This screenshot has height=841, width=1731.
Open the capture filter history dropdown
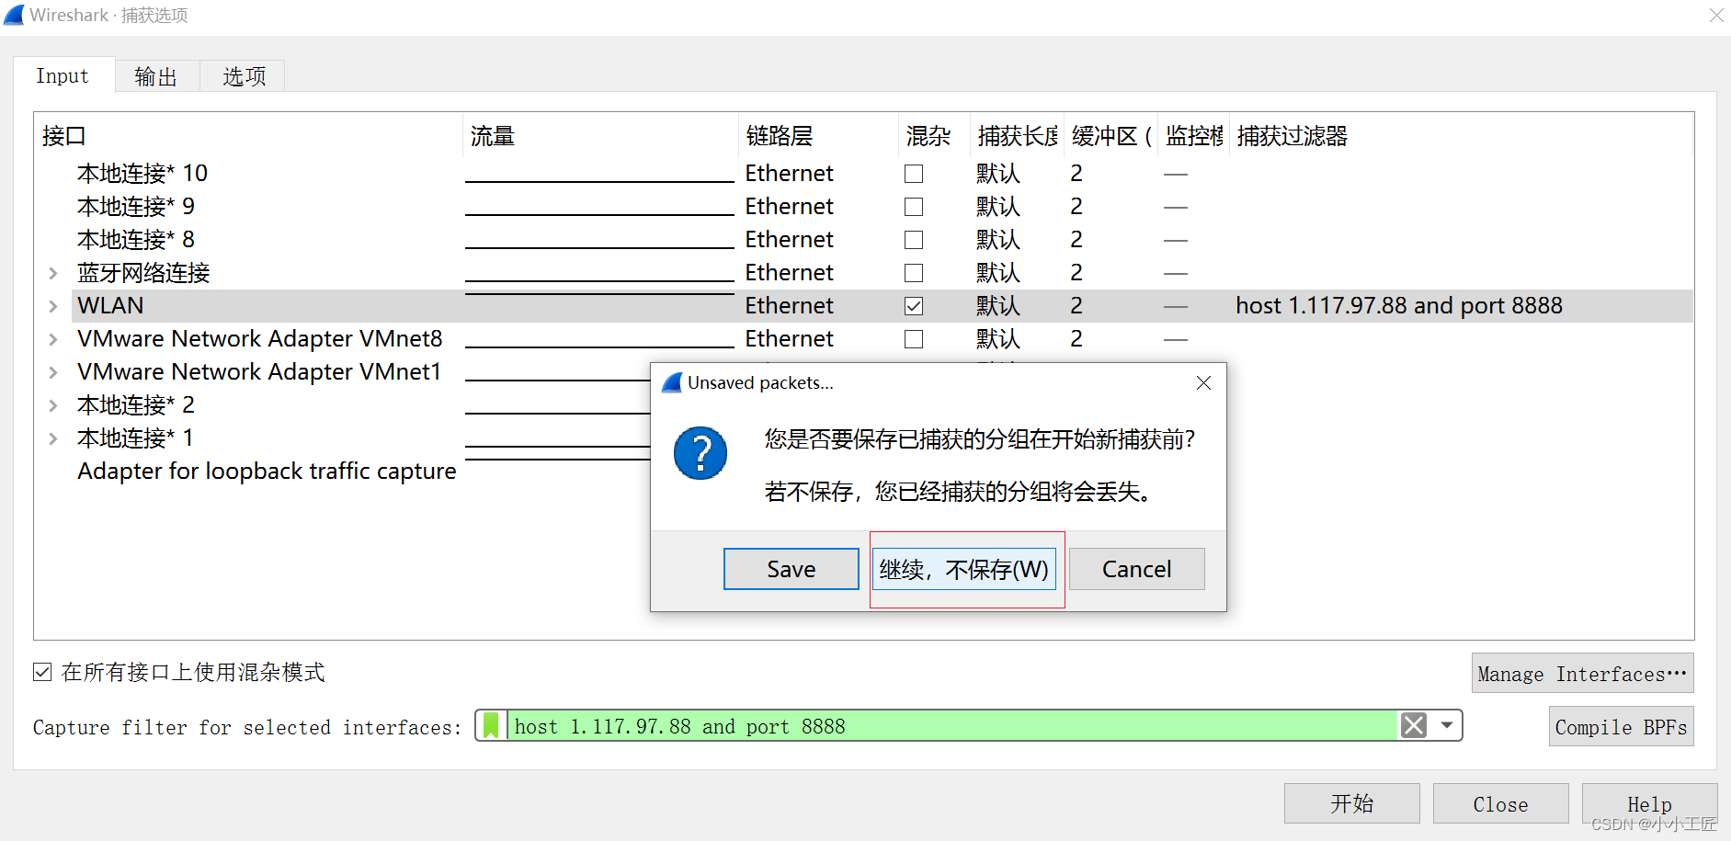coord(1447,725)
